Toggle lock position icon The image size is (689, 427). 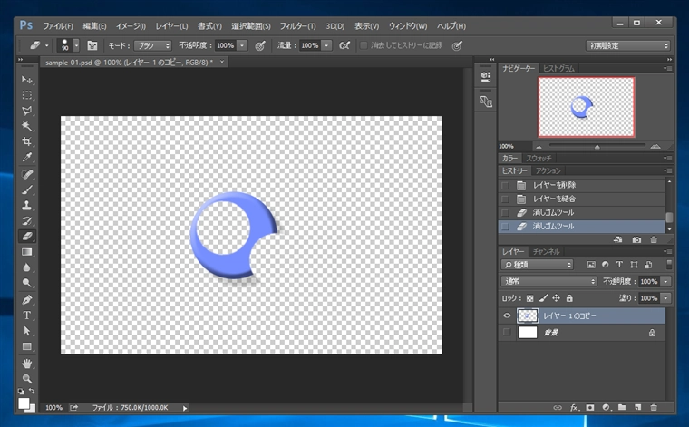click(x=557, y=298)
